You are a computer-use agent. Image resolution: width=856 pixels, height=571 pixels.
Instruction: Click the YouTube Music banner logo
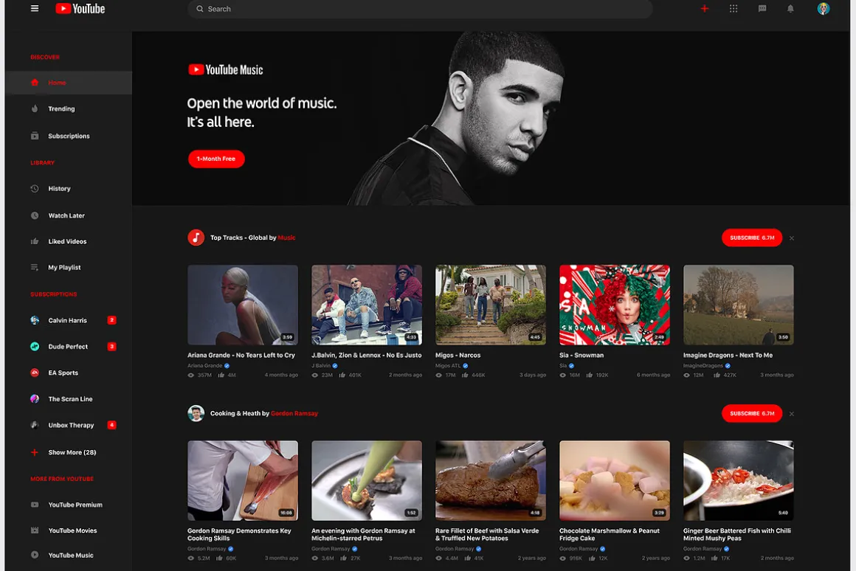(226, 70)
